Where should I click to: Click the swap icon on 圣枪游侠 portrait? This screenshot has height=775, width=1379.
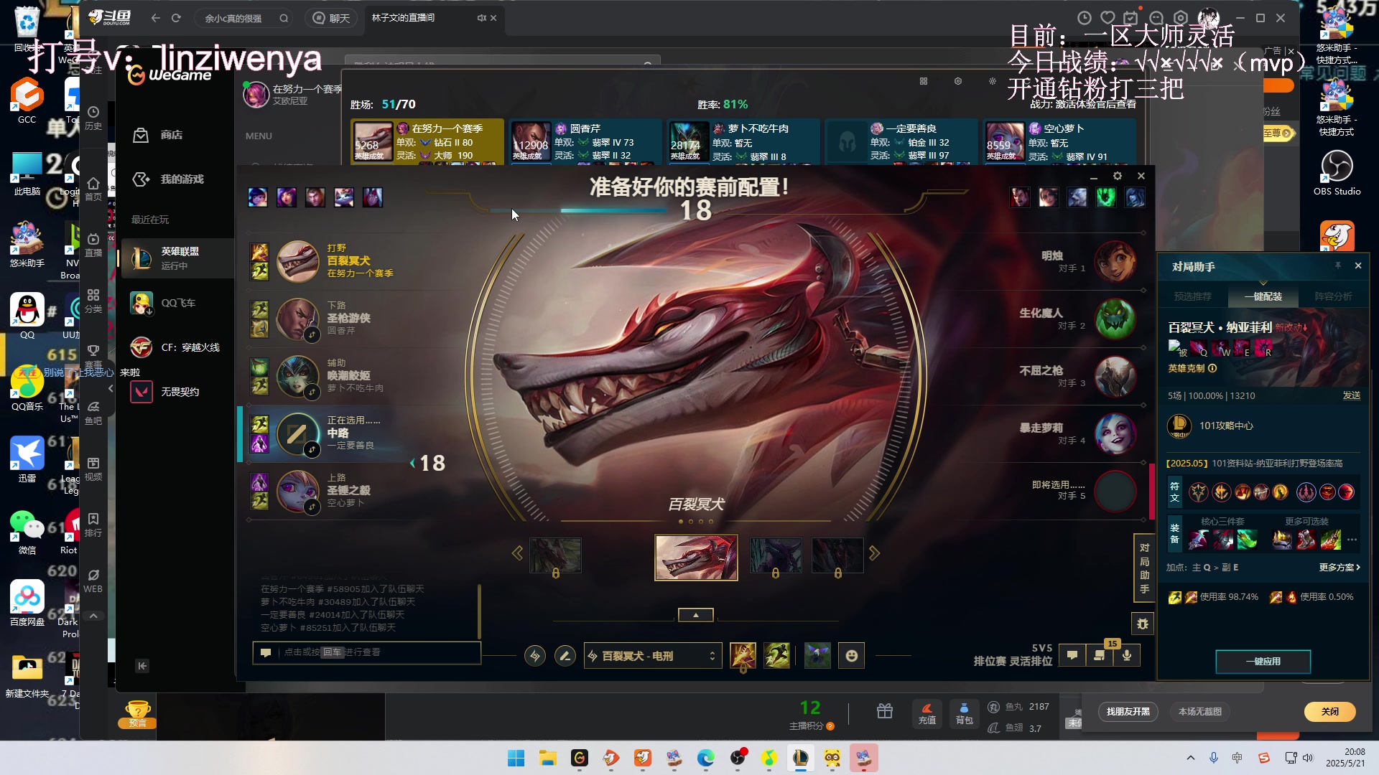312,334
